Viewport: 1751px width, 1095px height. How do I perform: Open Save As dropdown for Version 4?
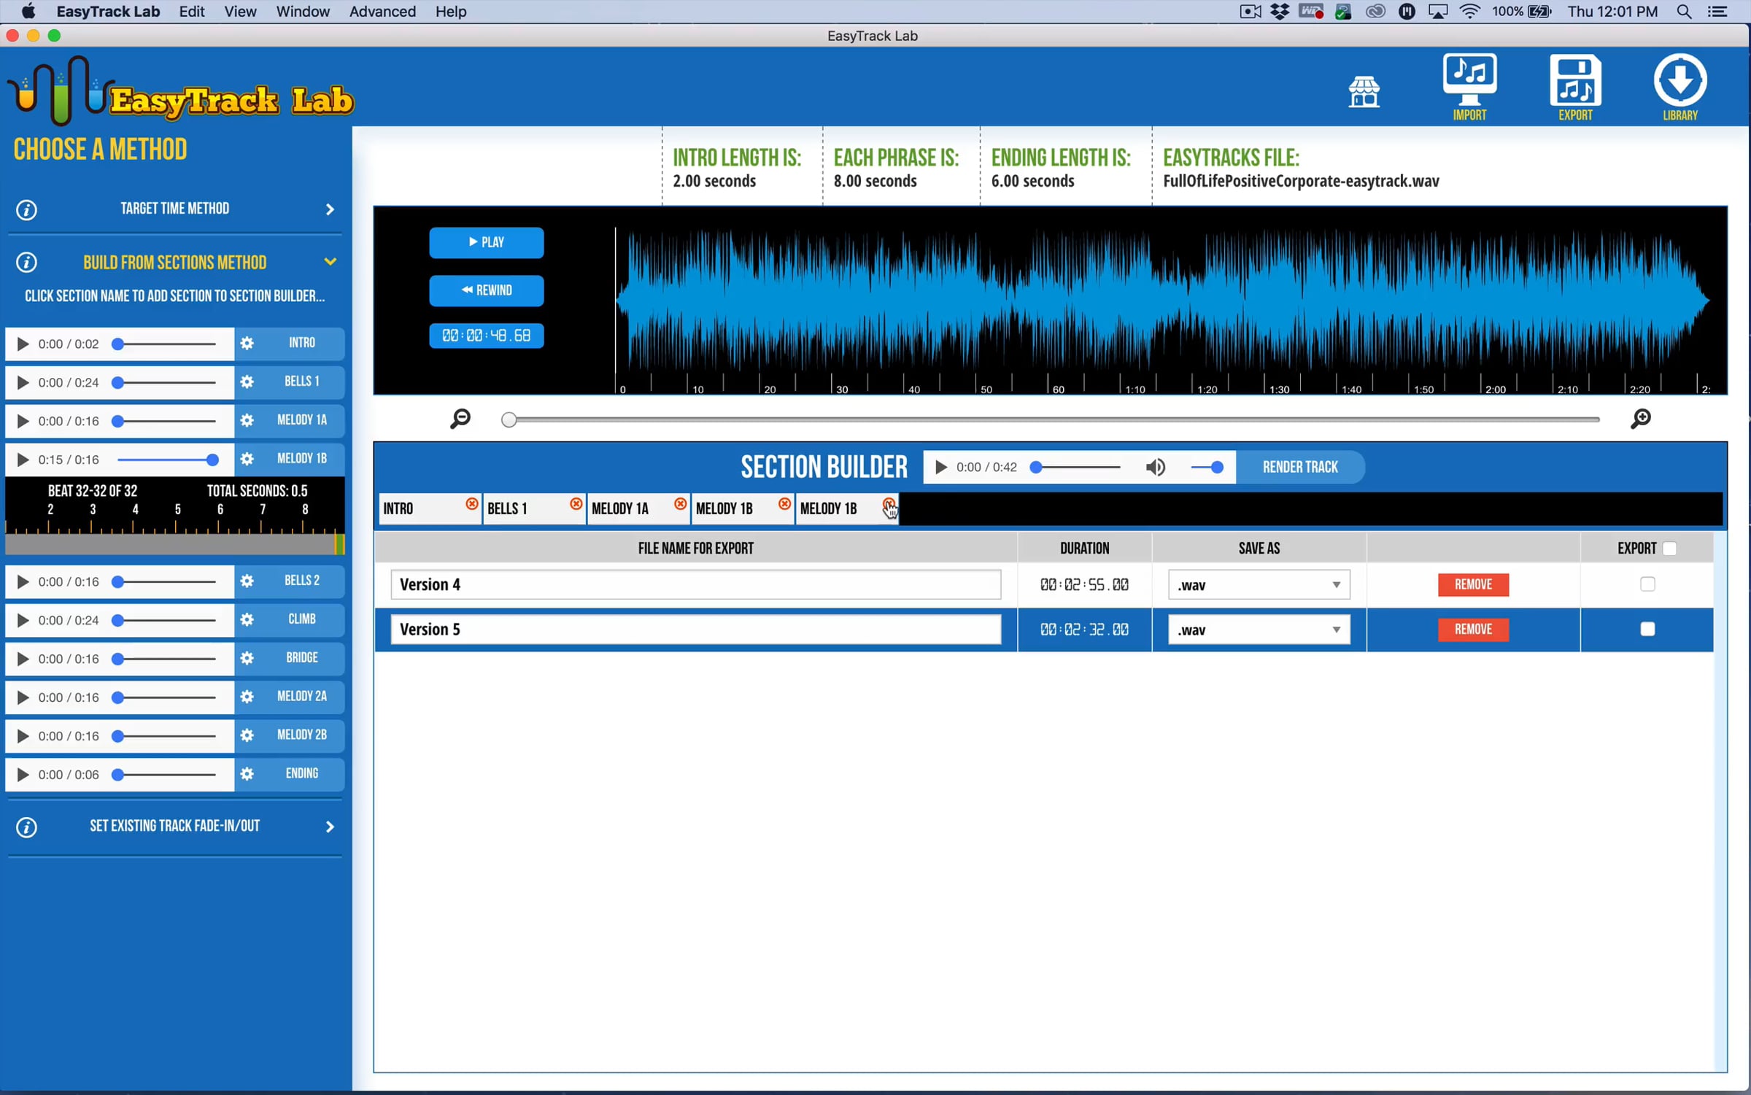pyautogui.click(x=1259, y=585)
